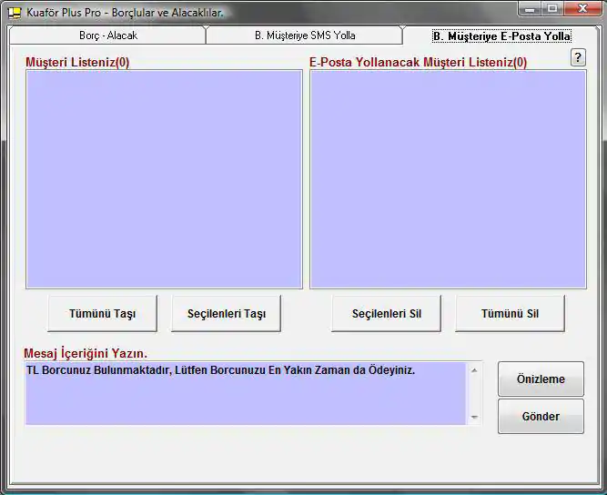607x495 pixels.
Task: Open the B. Müşteriye SMS Yolla tab
Action: (304, 35)
